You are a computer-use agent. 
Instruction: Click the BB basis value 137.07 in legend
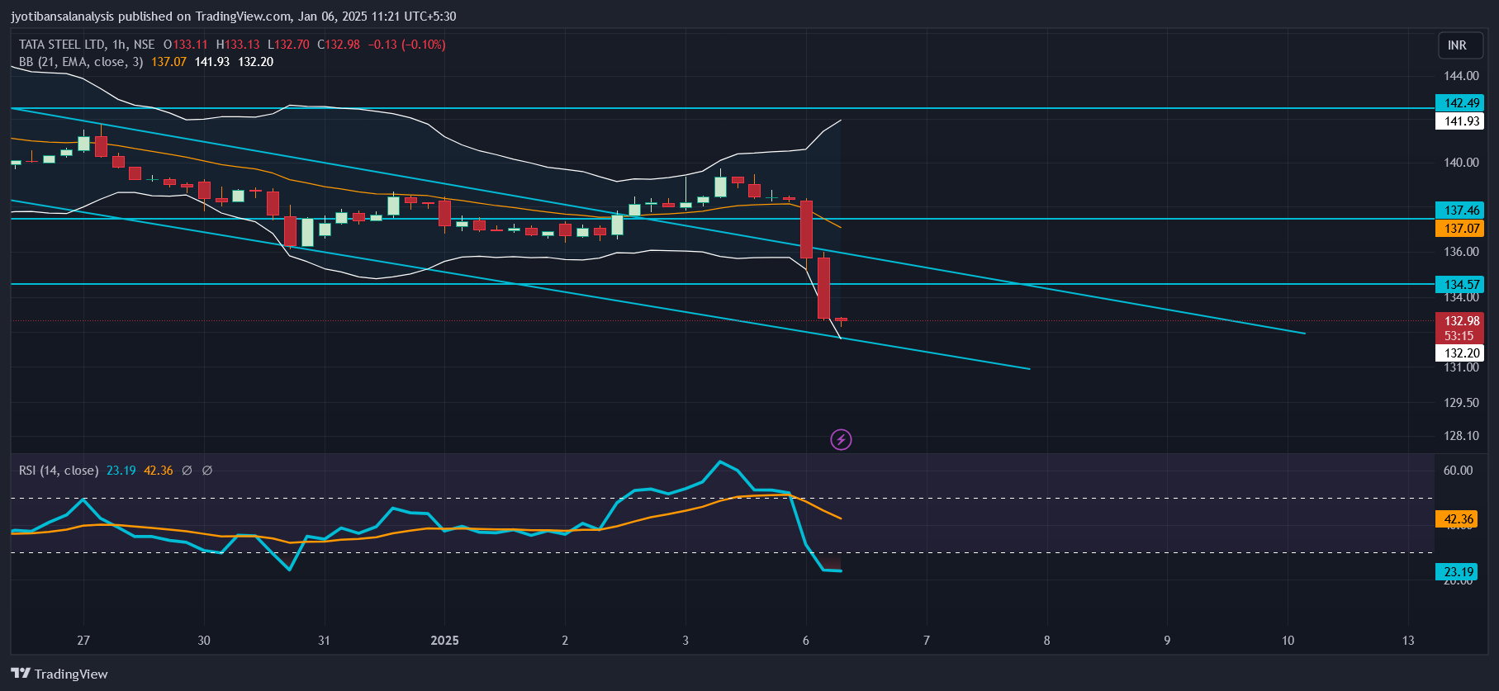point(168,62)
